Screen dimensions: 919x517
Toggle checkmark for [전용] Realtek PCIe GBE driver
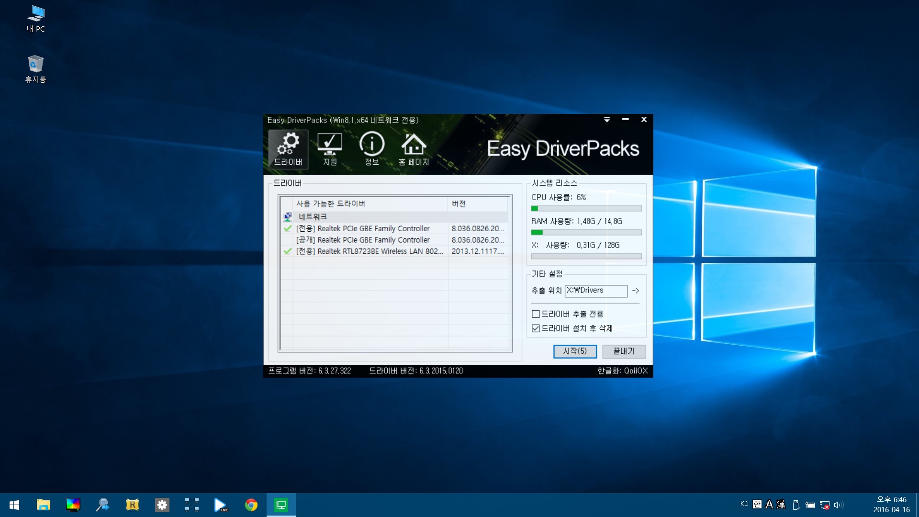click(x=288, y=228)
